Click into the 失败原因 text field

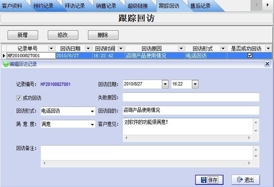191,97
